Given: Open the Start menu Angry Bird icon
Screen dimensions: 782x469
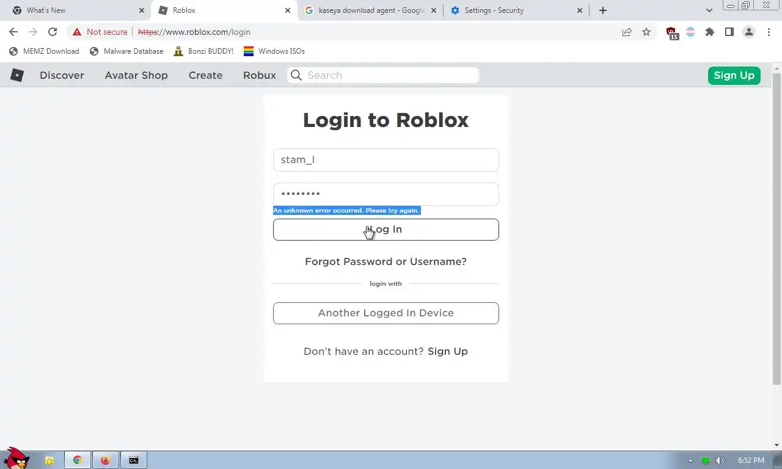Looking at the screenshot, I should coord(16,458).
